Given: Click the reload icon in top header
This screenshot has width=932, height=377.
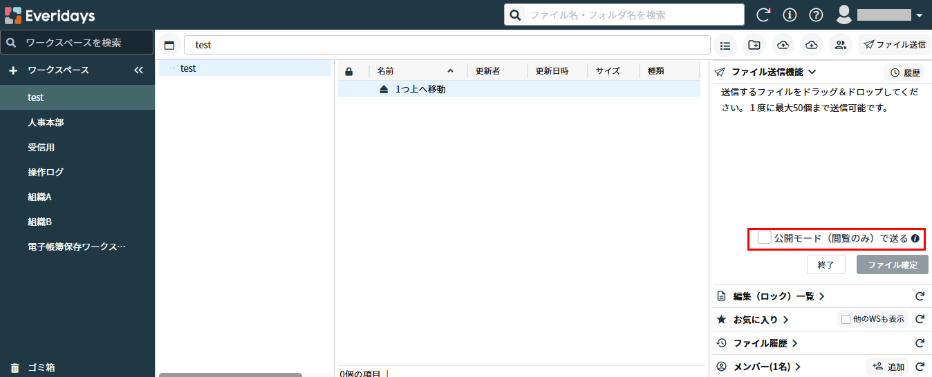Looking at the screenshot, I should pyautogui.click(x=763, y=14).
